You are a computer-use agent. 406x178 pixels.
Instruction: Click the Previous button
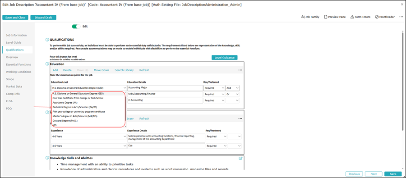(x=354, y=174)
